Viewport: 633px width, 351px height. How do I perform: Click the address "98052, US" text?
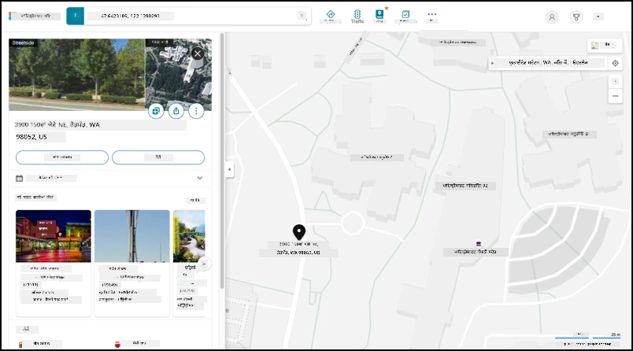(x=31, y=137)
